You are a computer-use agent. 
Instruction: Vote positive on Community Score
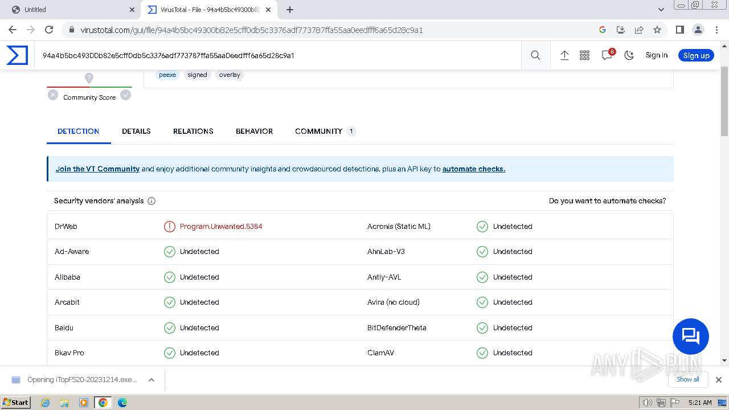tap(126, 95)
